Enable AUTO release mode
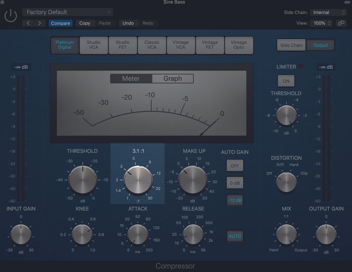Screen dimensions: 352x272 [x=235, y=236]
